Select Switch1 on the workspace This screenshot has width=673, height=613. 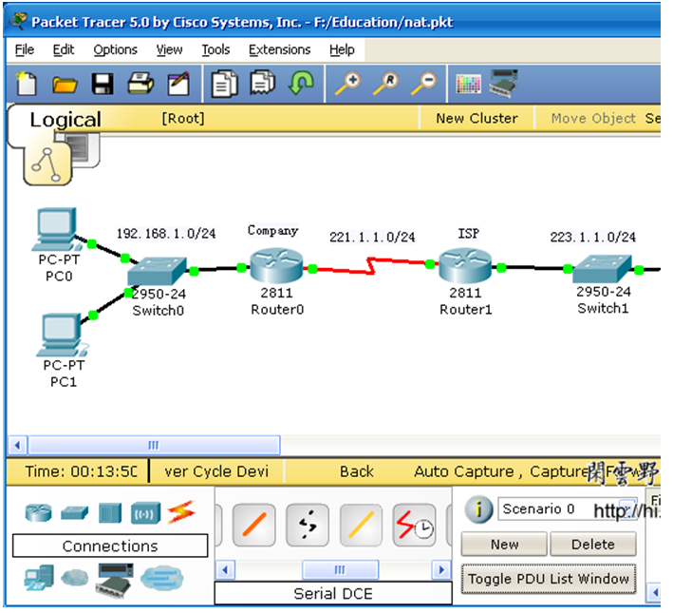602,269
